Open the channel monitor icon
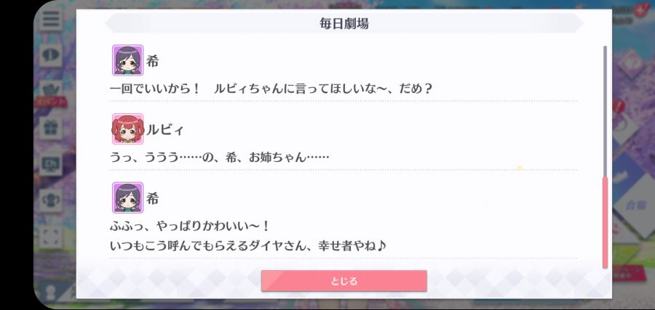 tap(51, 164)
